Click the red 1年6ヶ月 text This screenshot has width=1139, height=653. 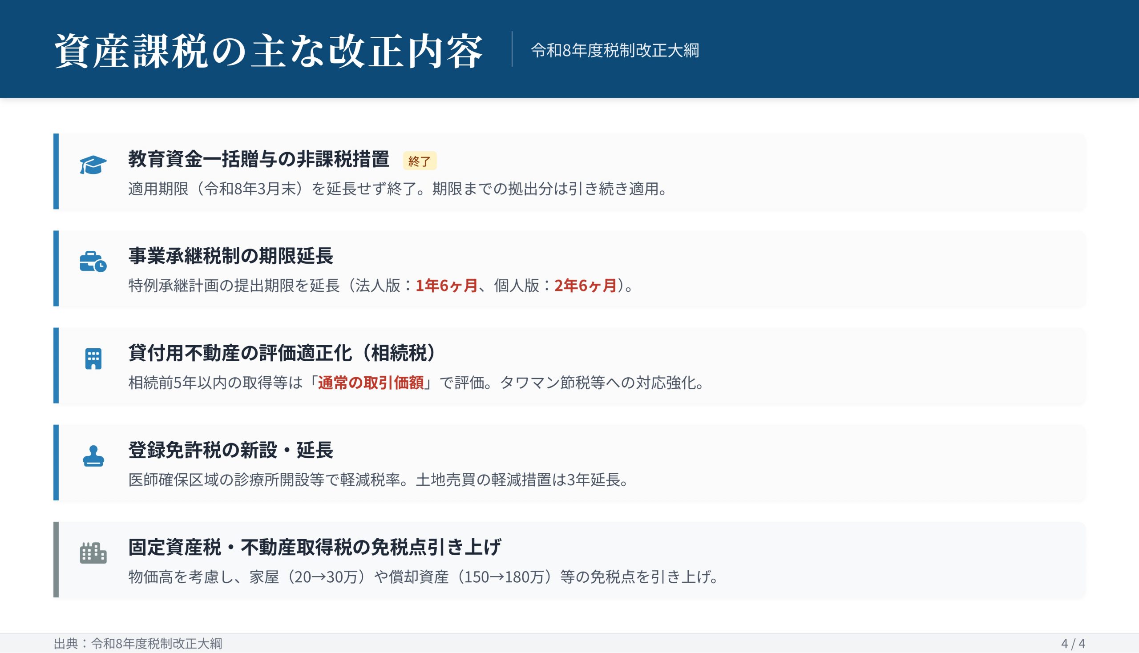(446, 286)
